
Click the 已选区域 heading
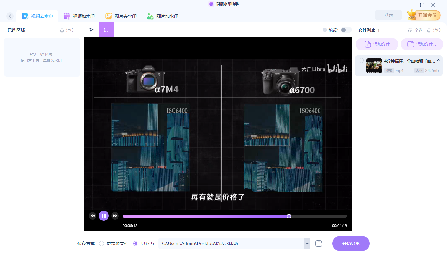point(16,30)
